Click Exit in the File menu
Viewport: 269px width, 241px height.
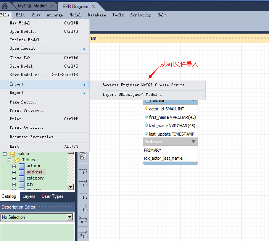pyautogui.click(x=45, y=147)
